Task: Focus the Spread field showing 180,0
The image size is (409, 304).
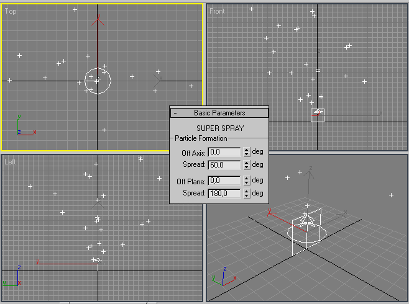Action: point(224,194)
